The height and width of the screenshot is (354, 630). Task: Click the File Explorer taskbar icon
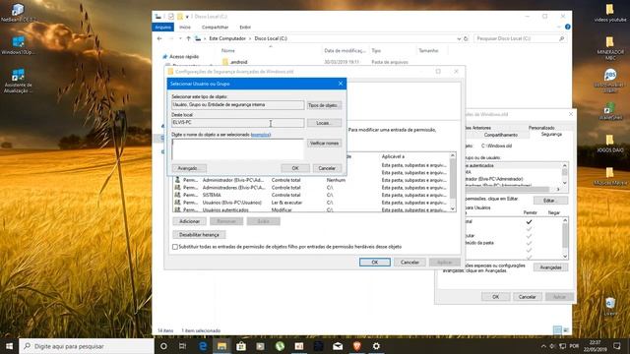point(221,346)
